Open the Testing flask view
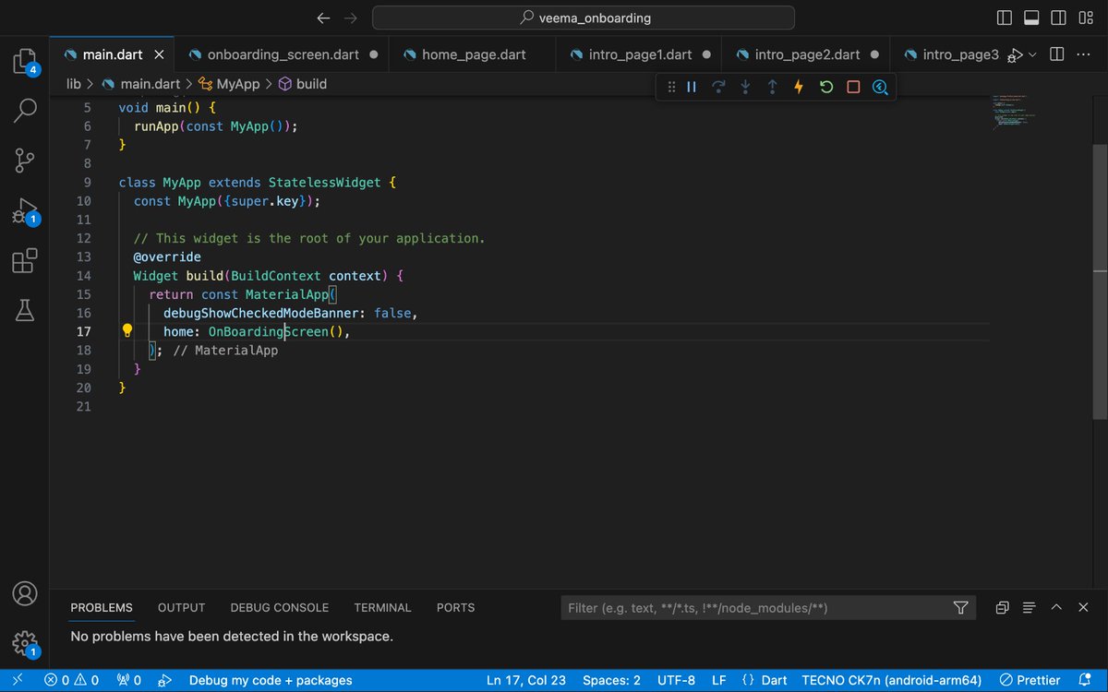The height and width of the screenshot is (692, 1108). pyautogui.click(x=25, y=311)
